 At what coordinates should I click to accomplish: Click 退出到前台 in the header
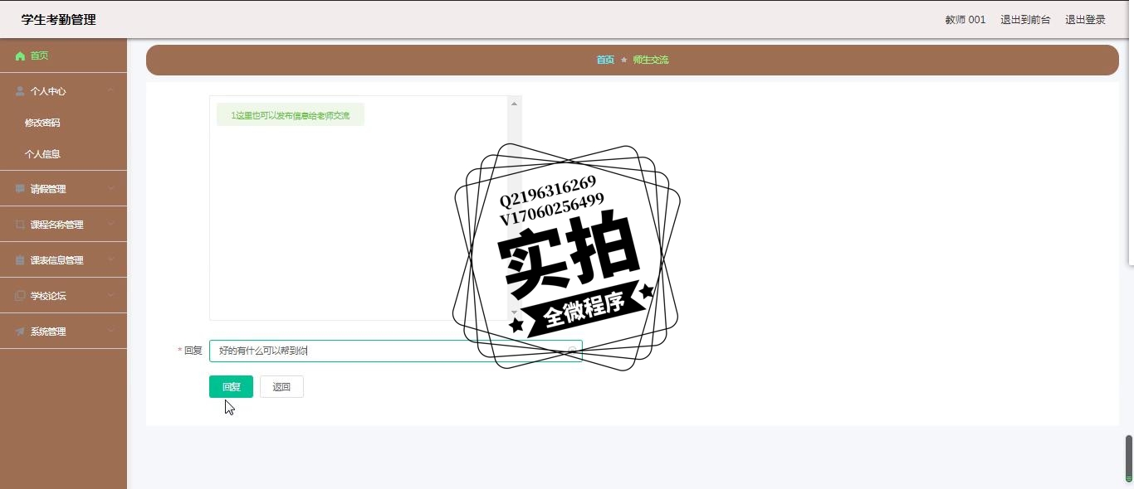click(x=1025, y=20)
